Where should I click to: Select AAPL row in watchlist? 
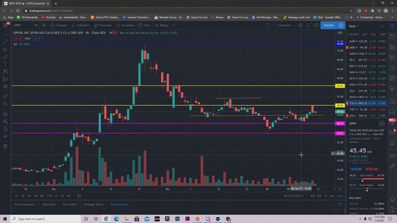pos(367,42)
